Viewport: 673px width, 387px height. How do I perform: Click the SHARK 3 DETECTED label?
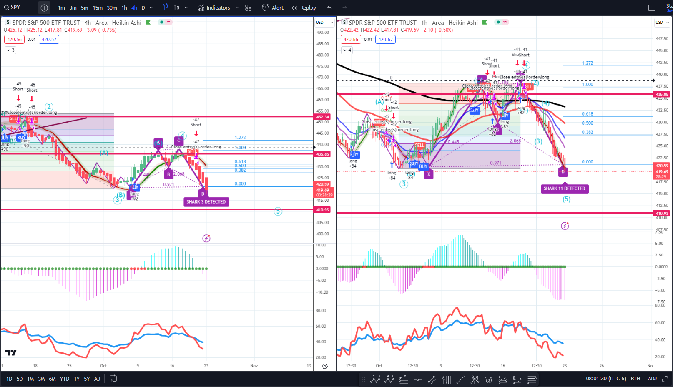(x=206, y=202)
